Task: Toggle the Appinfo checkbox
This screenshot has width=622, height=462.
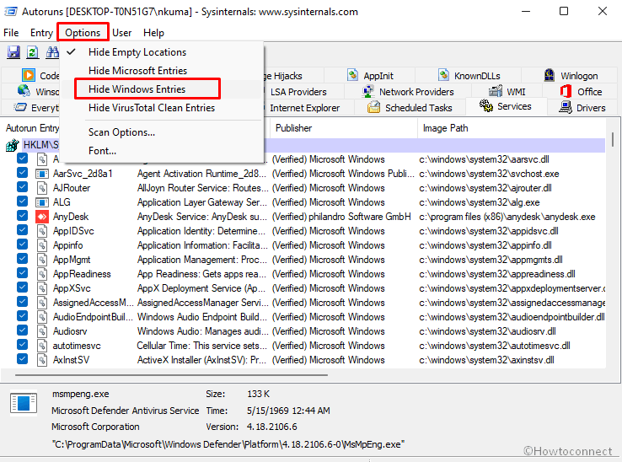Action: (x=22, y=244)
